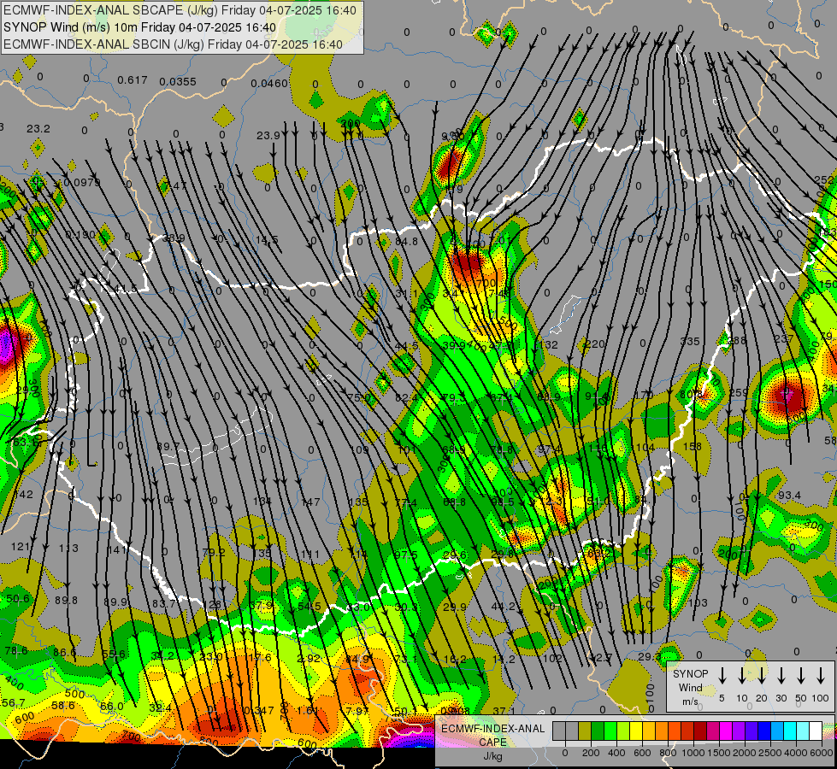Select the SBCIN title line

coord(173,44)
